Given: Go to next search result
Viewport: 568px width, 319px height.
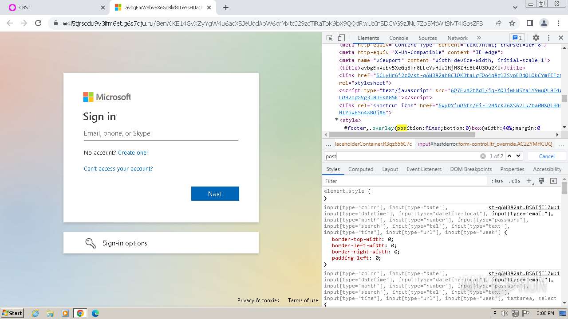Looking at the screenshot, I should tap(518, 156).
